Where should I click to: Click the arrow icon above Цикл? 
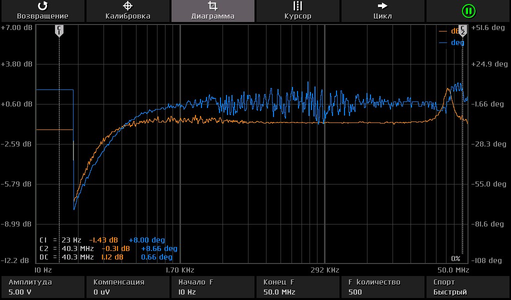click(382, 6)
